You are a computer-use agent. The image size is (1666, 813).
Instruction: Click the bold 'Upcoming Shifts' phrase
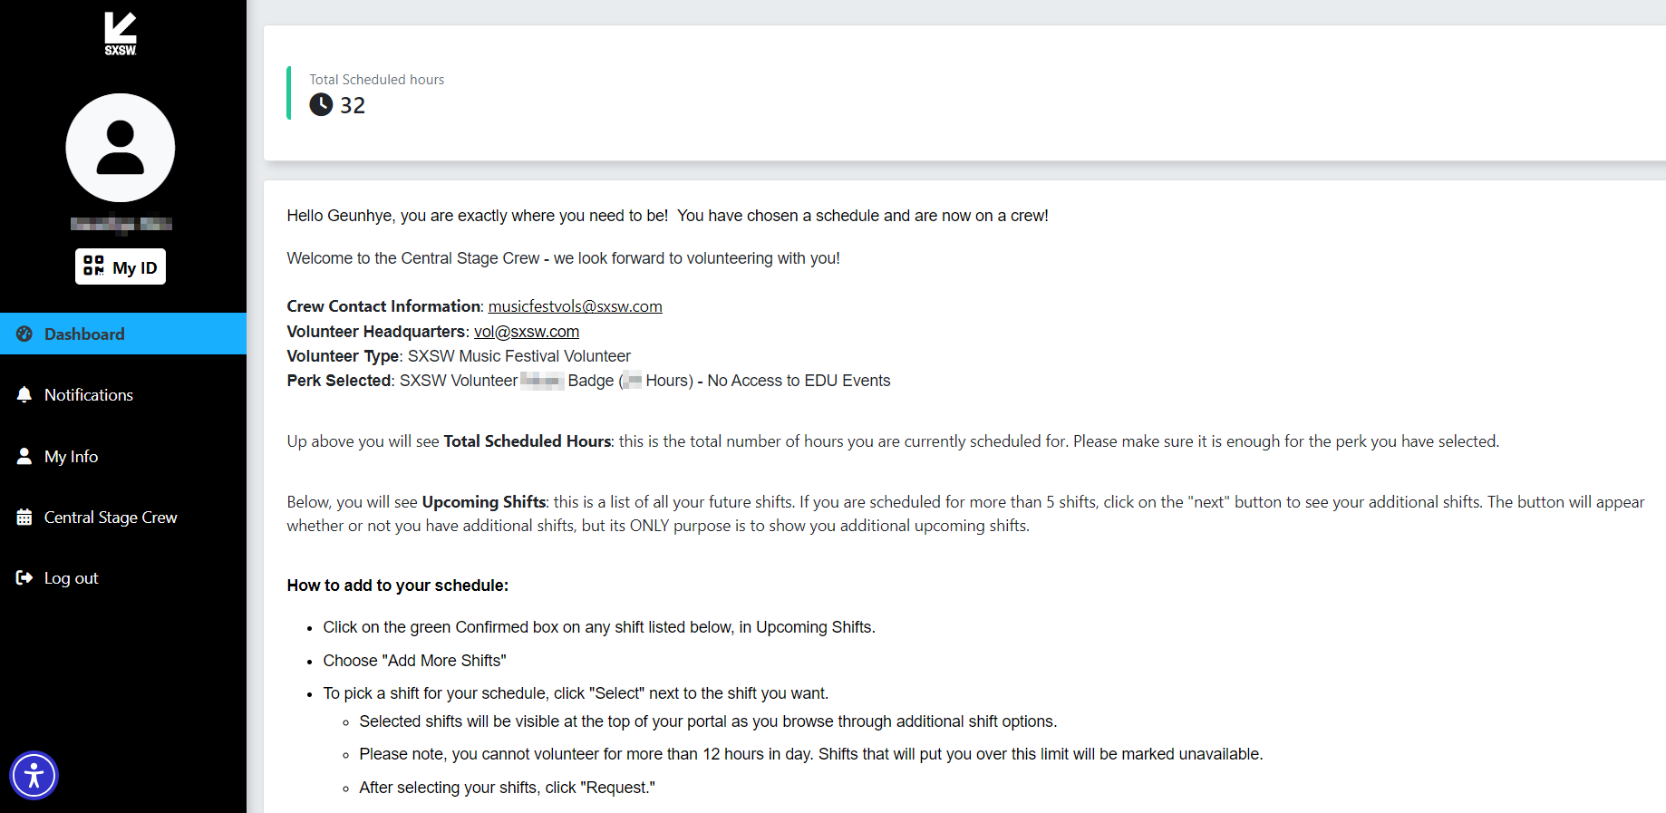coord(484,502)
